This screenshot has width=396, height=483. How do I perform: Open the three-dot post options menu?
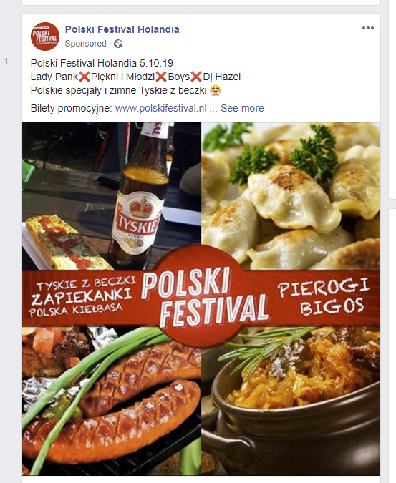(367, 28)
